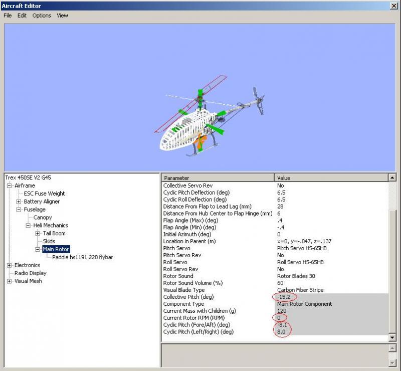Close the Aircraft Editor window
The image size is (401, 371).
click(394, 6)
